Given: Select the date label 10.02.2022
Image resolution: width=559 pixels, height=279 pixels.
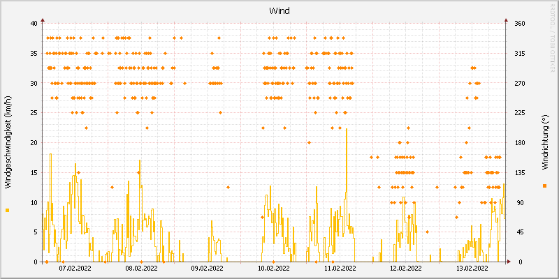Looking at the screenshot, I should (274, 268).
